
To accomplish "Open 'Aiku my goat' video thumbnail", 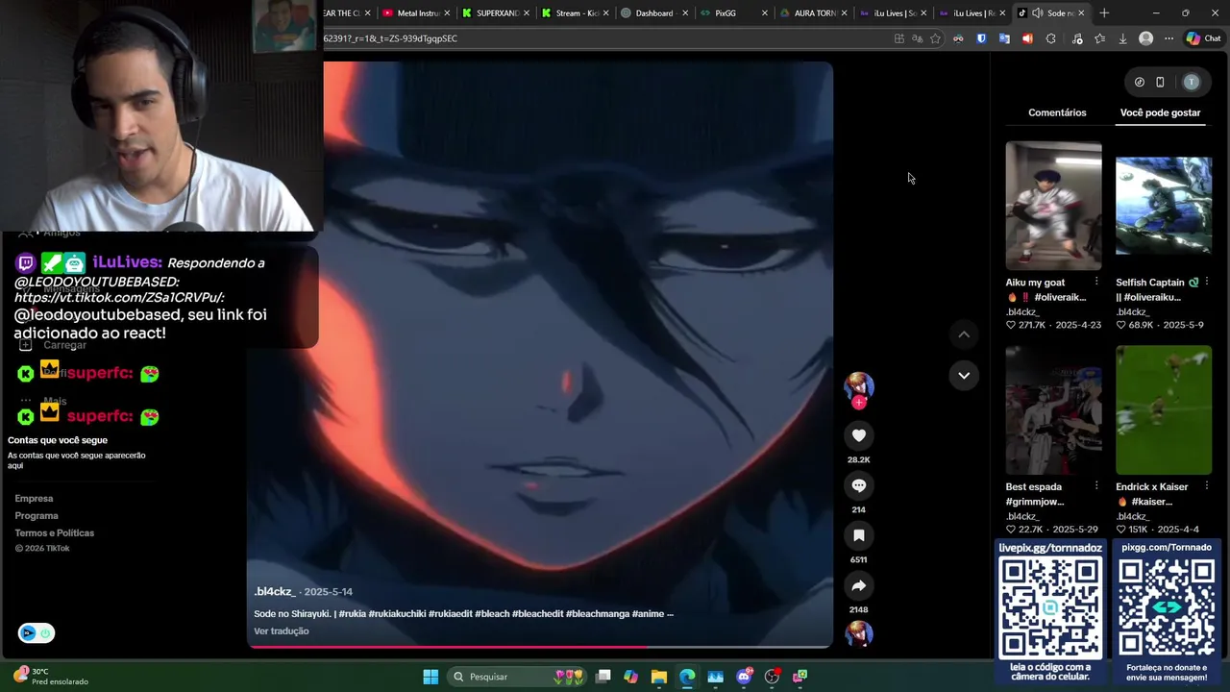I will [x=1053, y=206].
